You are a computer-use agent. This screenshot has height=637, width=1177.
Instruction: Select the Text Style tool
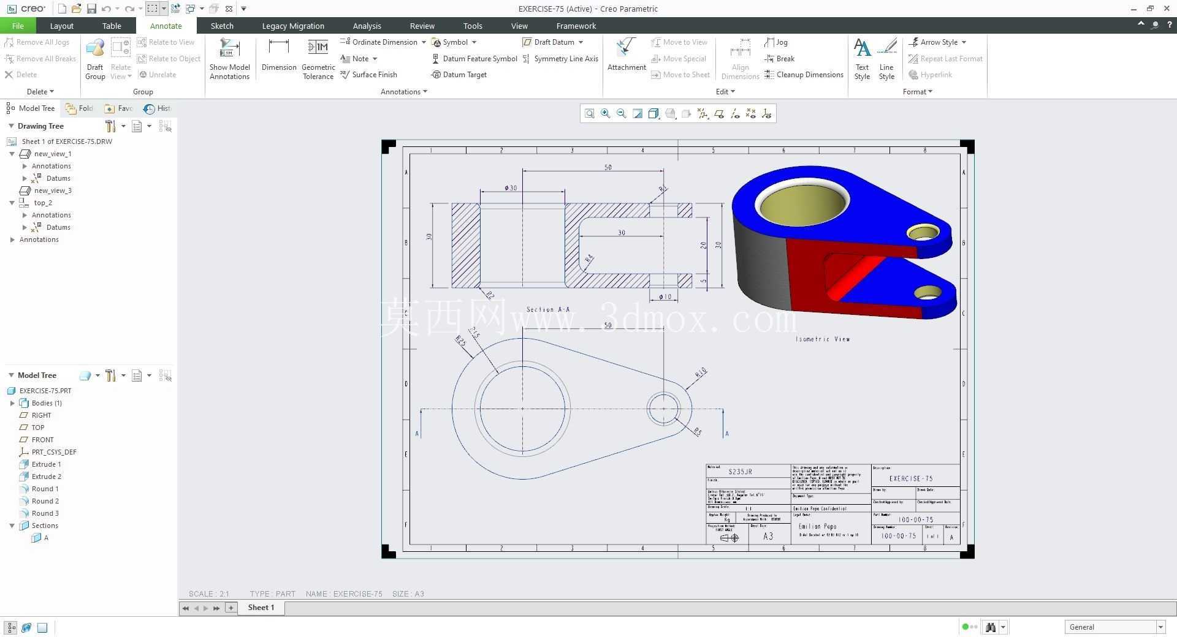pyautogui.click(x=862, y=59)
